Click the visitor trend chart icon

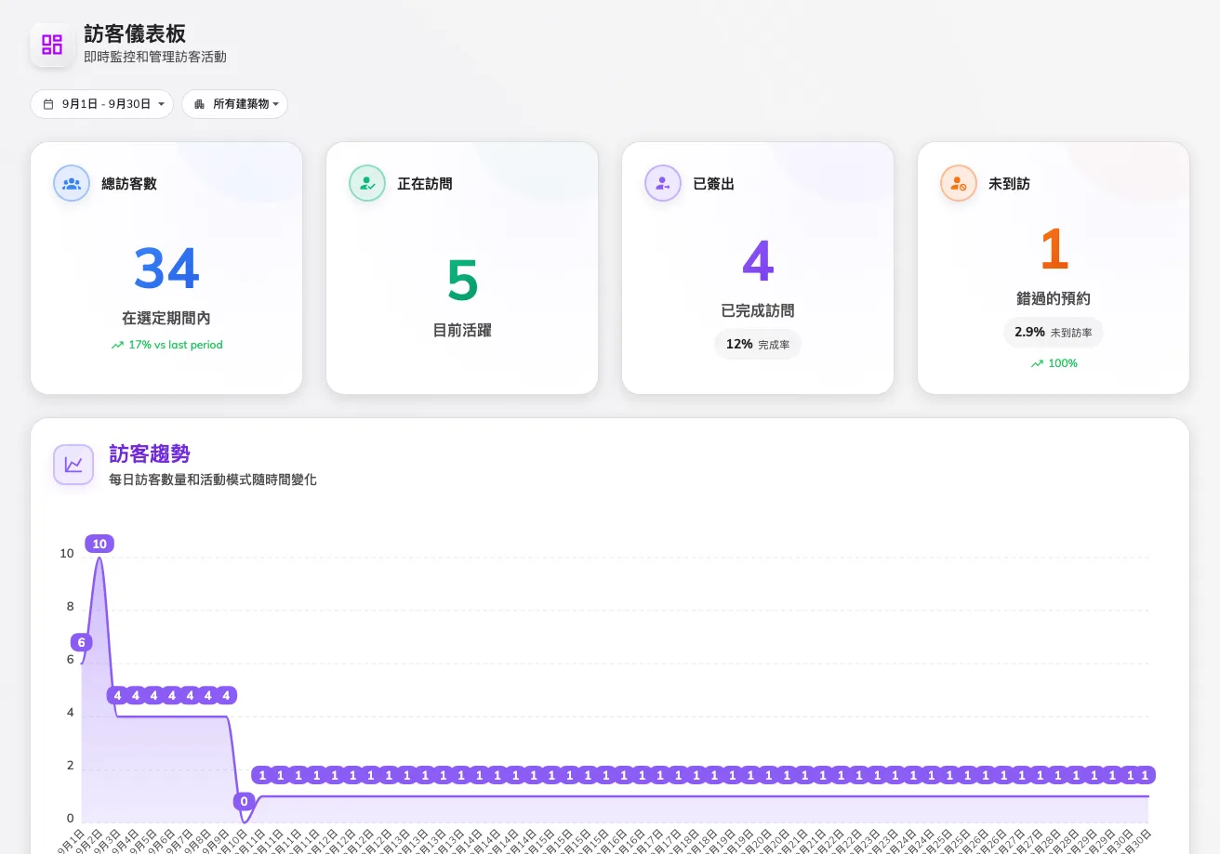(x=73, y=465)
